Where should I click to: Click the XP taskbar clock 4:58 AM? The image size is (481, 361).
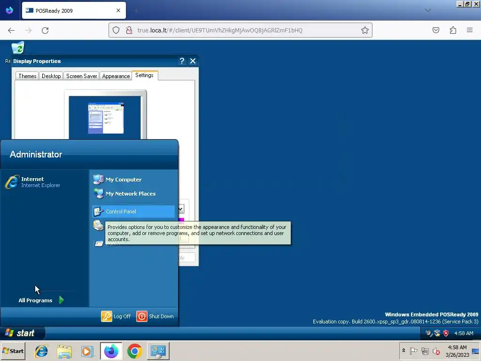coord(464,333)
